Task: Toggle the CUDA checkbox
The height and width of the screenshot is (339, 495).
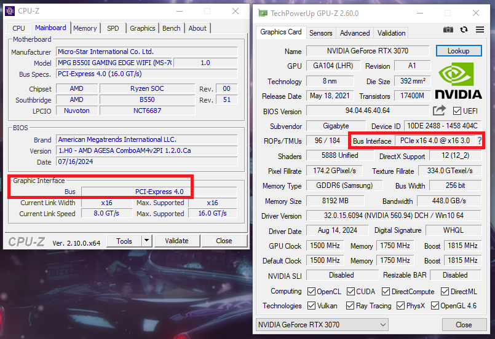Action: (350, 291)
